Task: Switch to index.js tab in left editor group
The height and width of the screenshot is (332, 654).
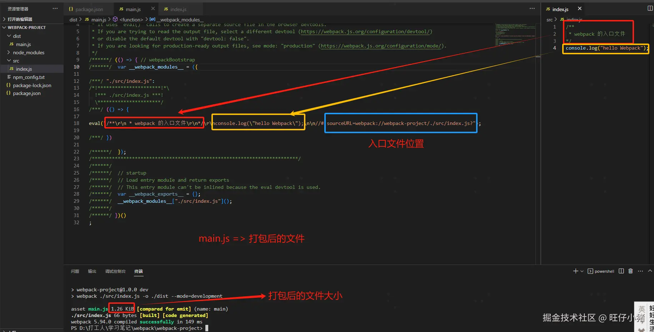Action: pyautogui.click(x=178, y=9)
